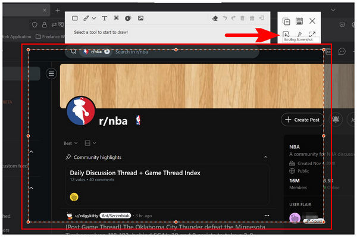This screenshot has width=357, height=237.
Task: Click the NBA sidebar heading
Action: point(295,147)
